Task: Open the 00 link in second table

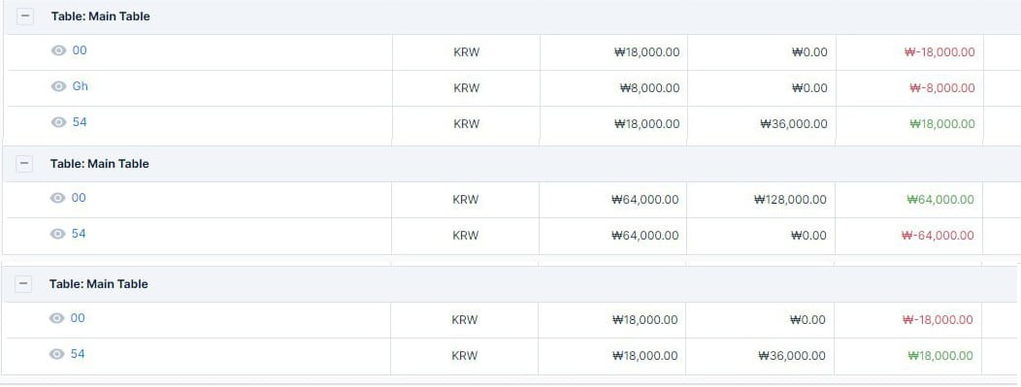Action: (x=79, y=198)
